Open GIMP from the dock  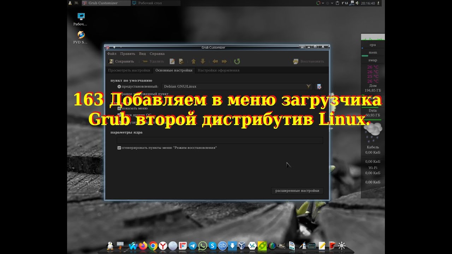pyautogui.click(x=282, y=246)
